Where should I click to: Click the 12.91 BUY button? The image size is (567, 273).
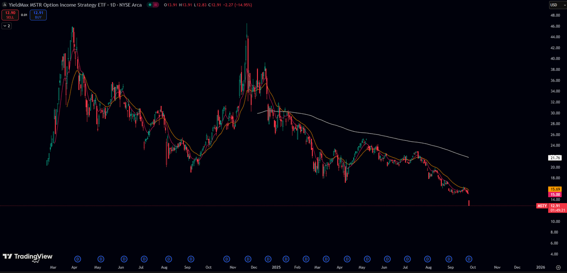pyautogui.click(x=38, y=15)
